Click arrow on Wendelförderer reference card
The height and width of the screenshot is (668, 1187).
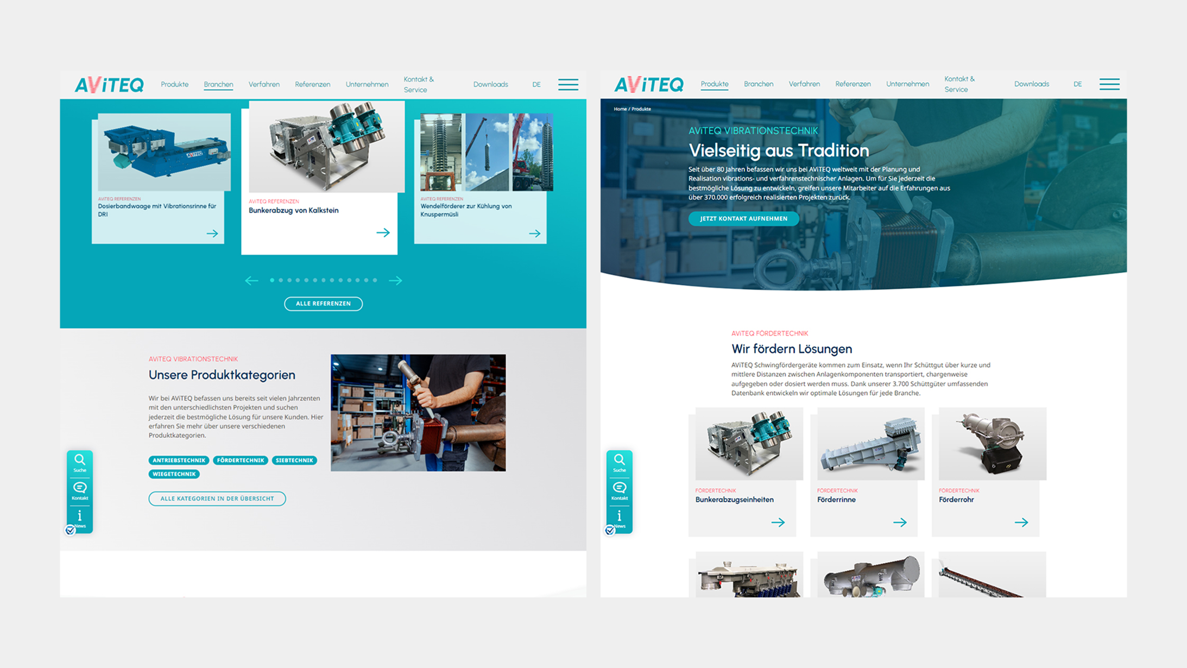pos(535,234)
